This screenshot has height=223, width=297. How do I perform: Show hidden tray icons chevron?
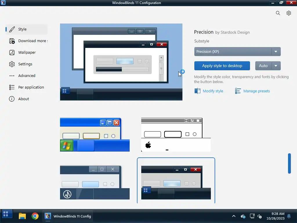coord(234,216)
